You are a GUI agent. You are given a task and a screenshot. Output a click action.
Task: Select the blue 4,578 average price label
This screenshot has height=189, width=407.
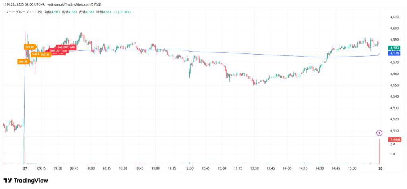(395, 53)
